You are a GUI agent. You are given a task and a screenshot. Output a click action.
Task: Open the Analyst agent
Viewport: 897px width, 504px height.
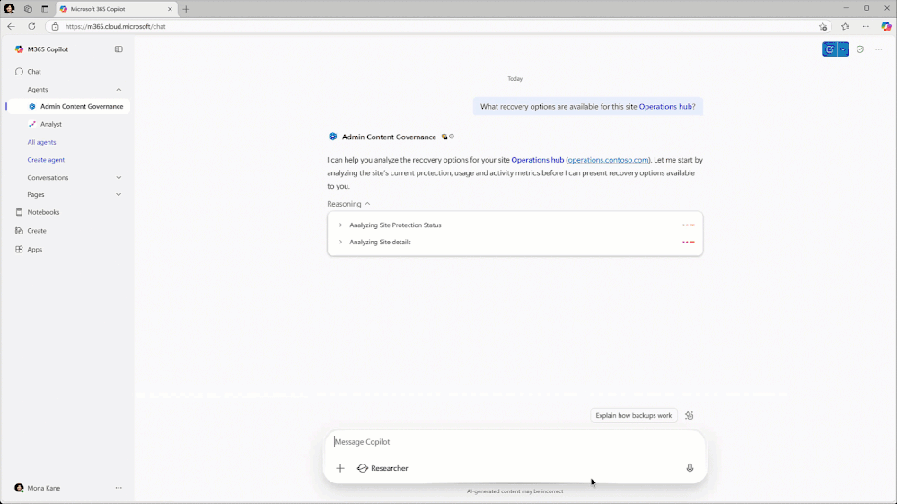click(x=50, y=124)
